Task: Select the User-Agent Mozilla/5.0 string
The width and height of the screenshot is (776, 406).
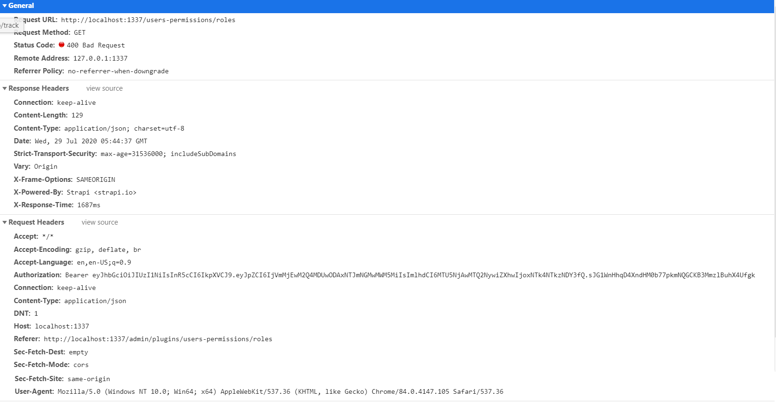Action: (280, 391)
